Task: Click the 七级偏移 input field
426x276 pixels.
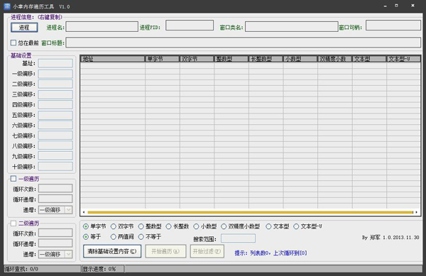Action: pyautogui.click(x=55, y=136)
